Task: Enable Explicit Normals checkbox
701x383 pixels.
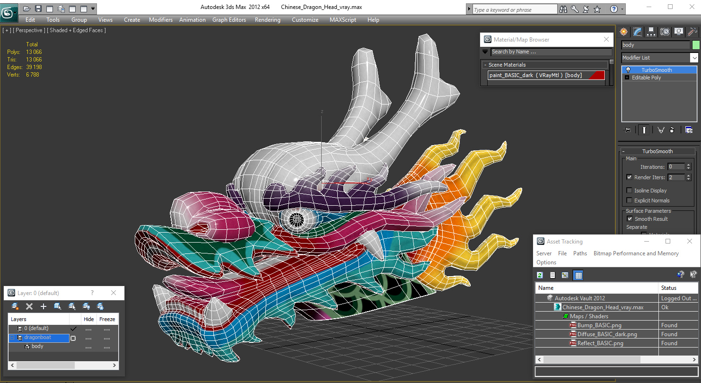Action: (x=629, y=200)
